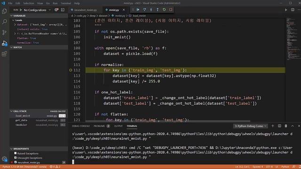Viewport: 301px width, 169px height.
Task: Change language mode via Python status item
Action: point(285,167)
